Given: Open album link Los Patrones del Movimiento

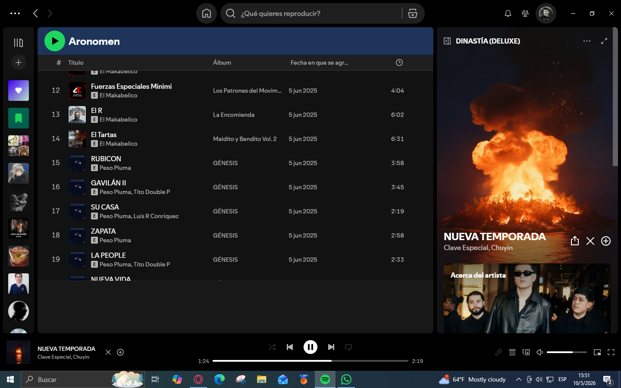Looking at the screenshot, I should tap(247, 91).
